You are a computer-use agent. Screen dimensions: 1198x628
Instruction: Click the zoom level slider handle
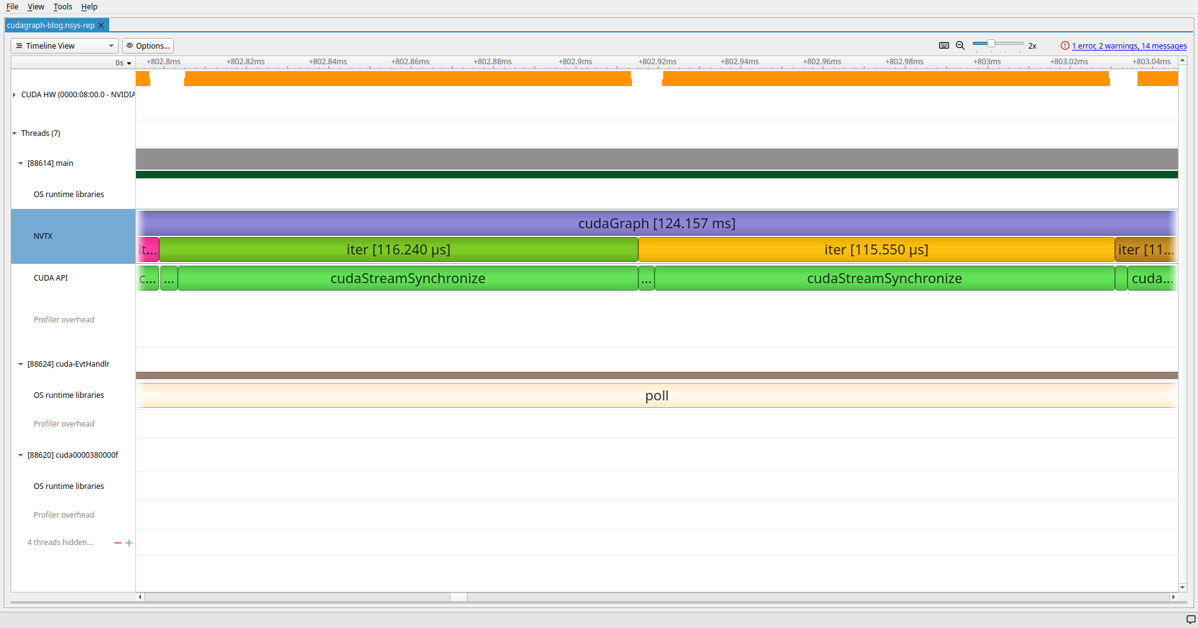pyautogui.click(x=991, y=44)
